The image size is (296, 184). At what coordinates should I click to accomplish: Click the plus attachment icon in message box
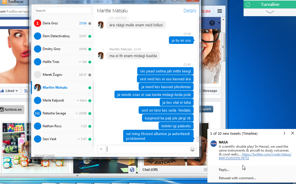(101, 149)
